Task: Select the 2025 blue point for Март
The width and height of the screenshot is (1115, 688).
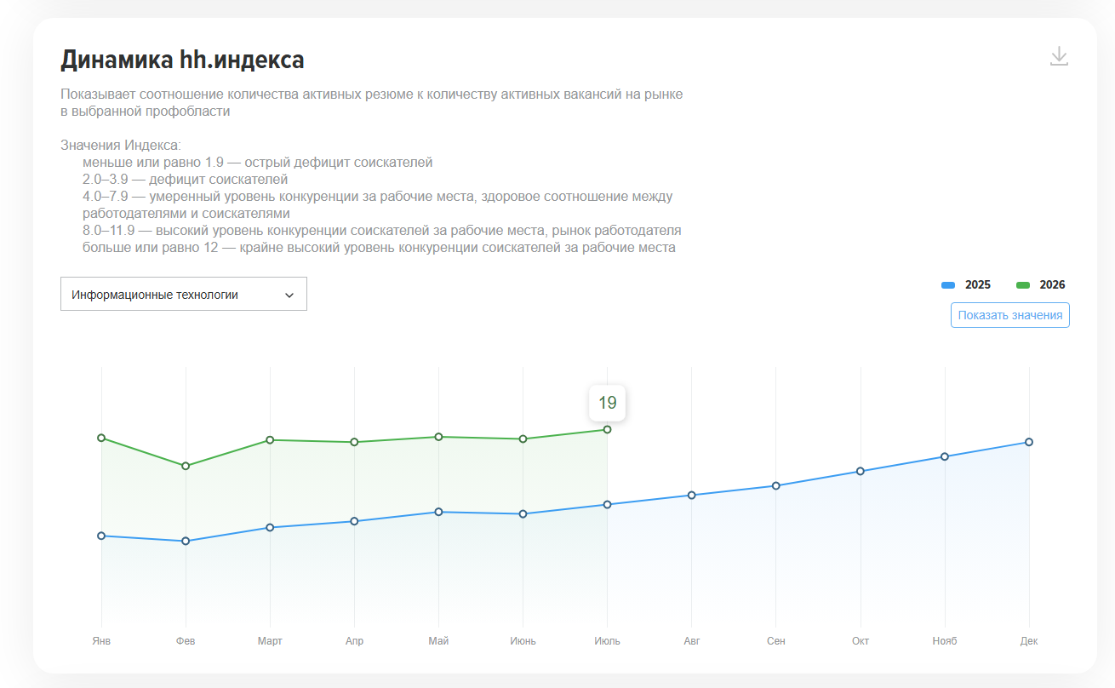Action: [270, 527]
